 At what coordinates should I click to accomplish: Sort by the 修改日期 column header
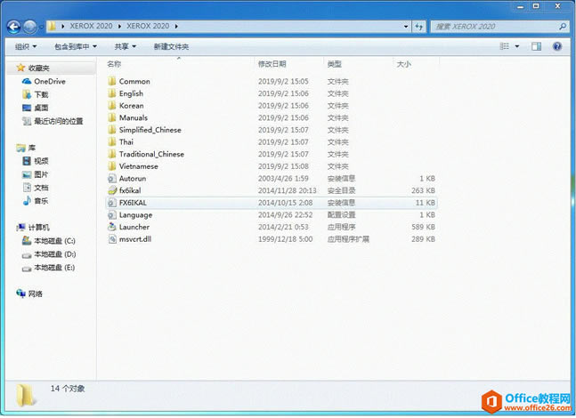click(x=272, y=64)
